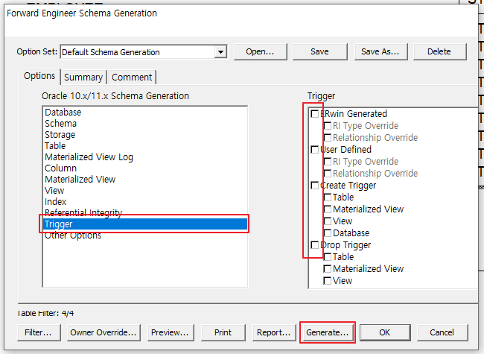The height and width of the screenshot is (354, 484).
Task: Check Materialized View under Drop Trigger
Action: (327, 269)
